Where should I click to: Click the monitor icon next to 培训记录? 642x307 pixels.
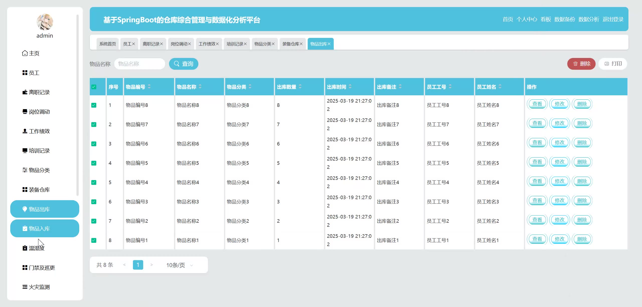click(25, 151)
